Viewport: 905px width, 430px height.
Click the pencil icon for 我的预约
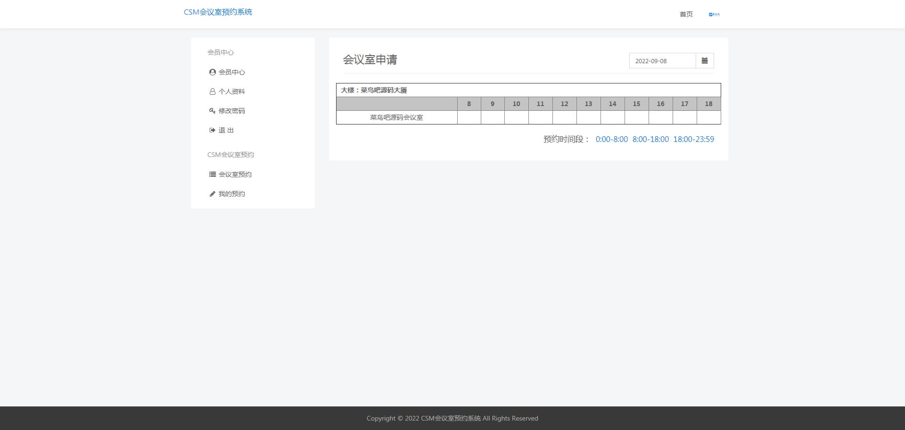(x=212, y=194)
